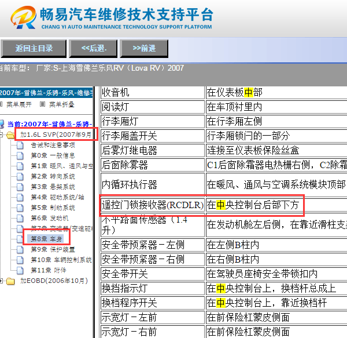Screen dimensions: 347x338
Task: Open the 当前:2007年-雪佛兰-乐骋 root node
Action: pos(50,124)
